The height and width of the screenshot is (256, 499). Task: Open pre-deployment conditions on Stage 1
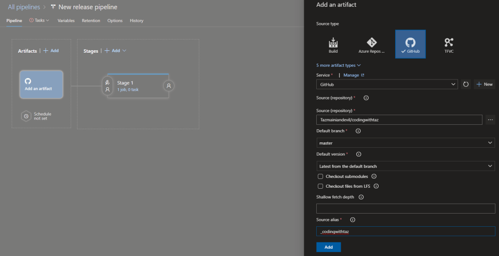pyautogui.click(x=107, y=86)
